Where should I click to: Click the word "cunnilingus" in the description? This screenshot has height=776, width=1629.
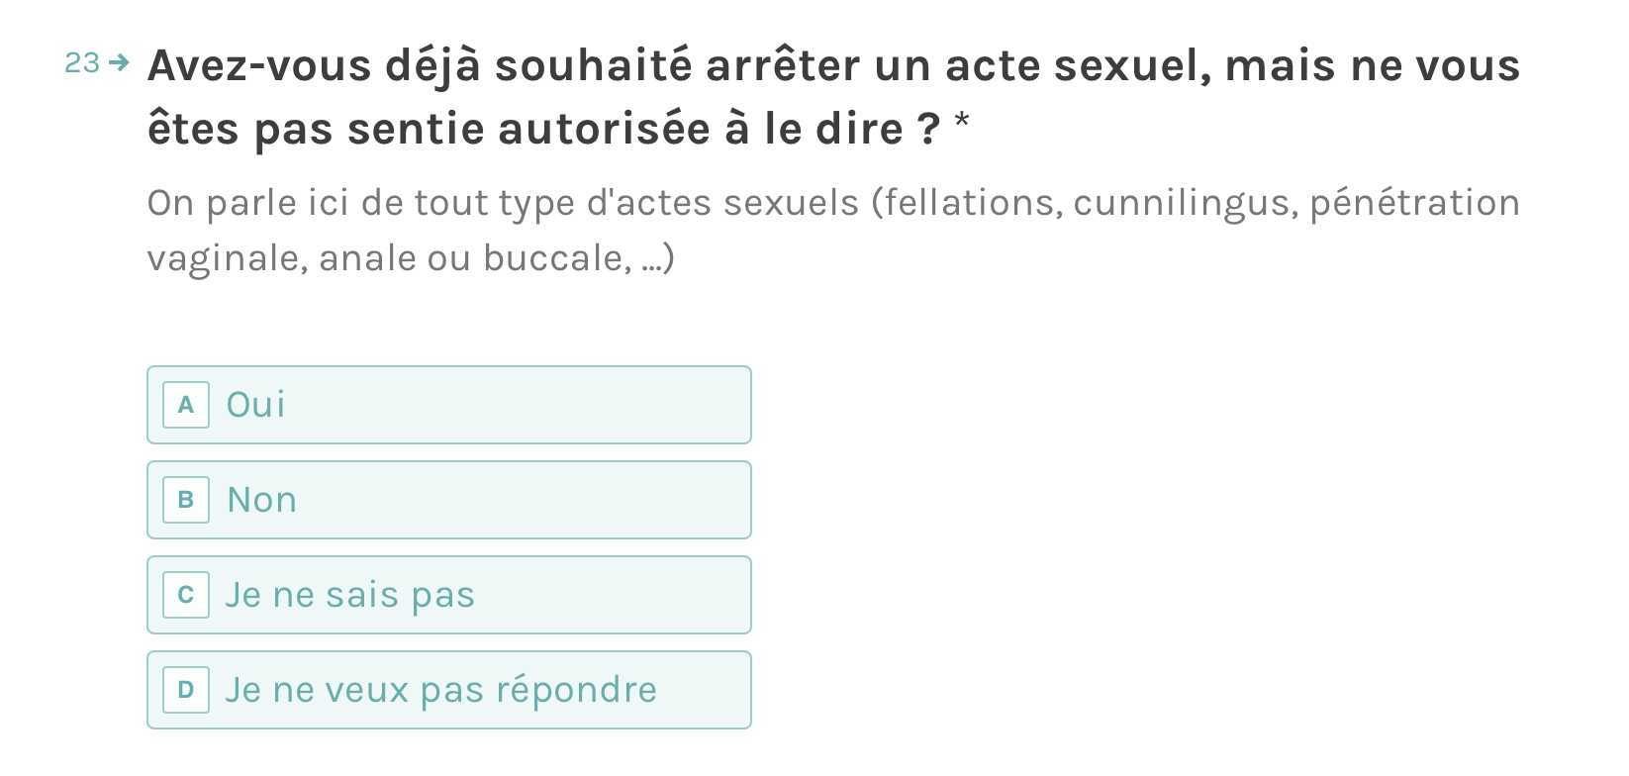(x=1186, y=203)
